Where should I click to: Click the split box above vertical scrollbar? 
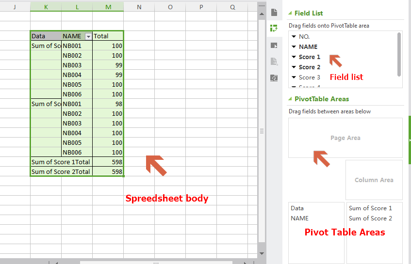[262, 6]
